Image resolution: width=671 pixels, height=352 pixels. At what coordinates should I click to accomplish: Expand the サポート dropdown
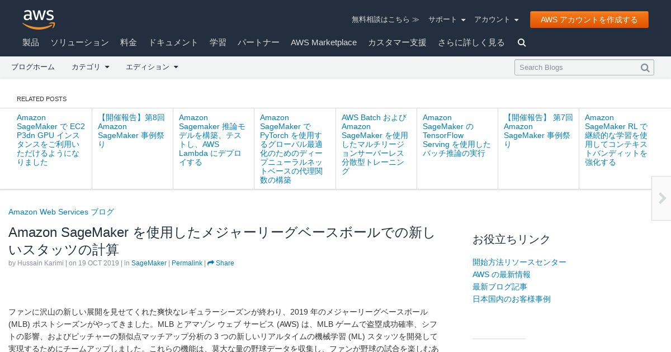coord(447,20)
